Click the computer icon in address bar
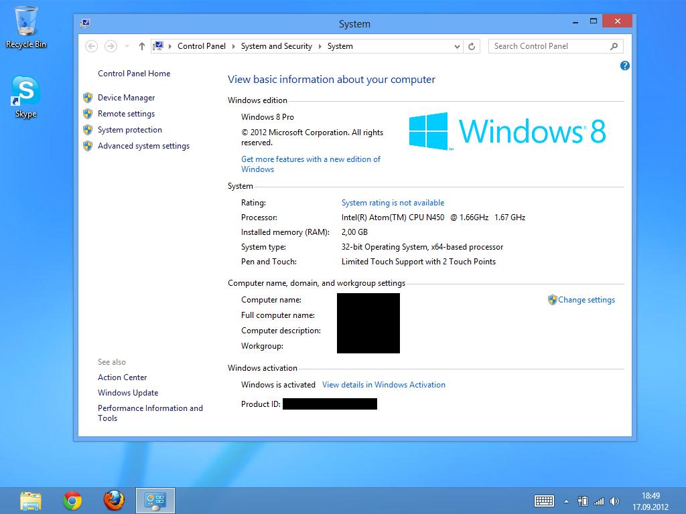Viewport: 686px width, 514px height. [158, 46]
